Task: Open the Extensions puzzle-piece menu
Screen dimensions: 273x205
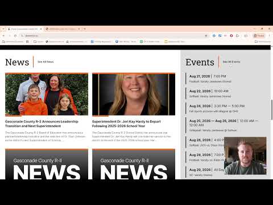Action: [x=237, y=36]
